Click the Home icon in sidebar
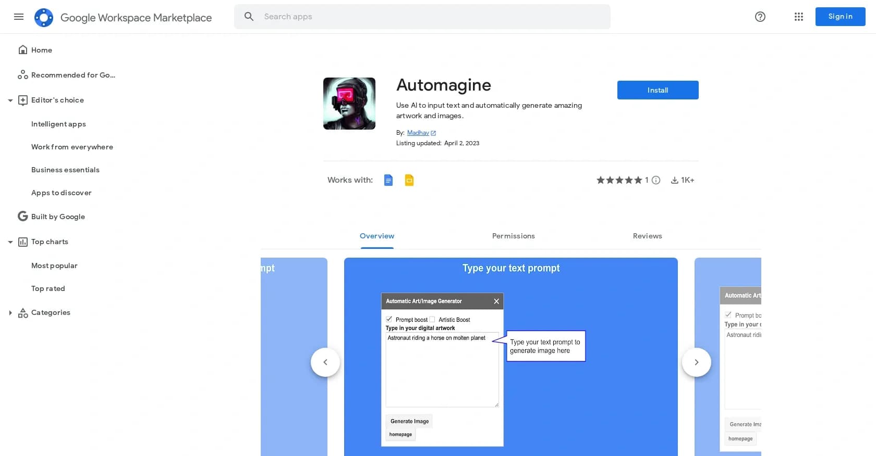 tap(23, 50)
